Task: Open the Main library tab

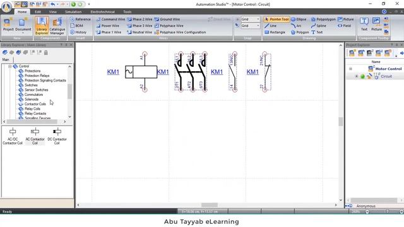Action: point(6,59)
